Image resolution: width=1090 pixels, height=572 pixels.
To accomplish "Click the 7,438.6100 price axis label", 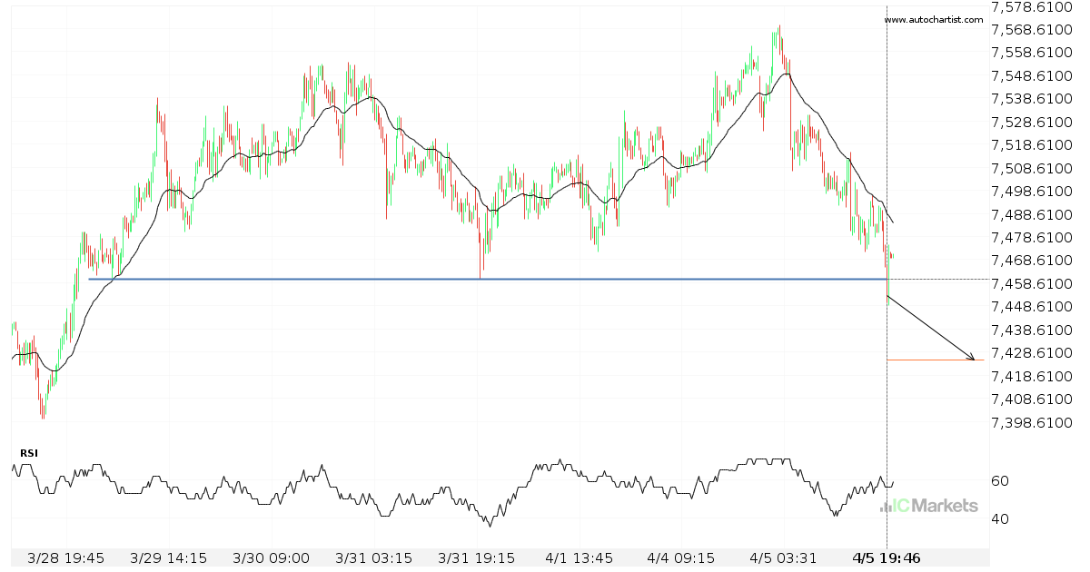I will tap(1034, 330).
